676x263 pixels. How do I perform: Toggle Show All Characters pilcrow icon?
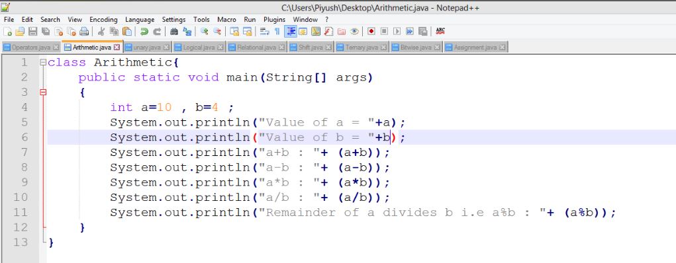click(x=277, y=32)
